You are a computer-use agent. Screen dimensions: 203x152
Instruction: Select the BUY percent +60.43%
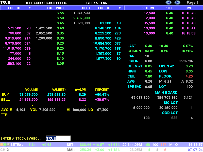point(102,94)
